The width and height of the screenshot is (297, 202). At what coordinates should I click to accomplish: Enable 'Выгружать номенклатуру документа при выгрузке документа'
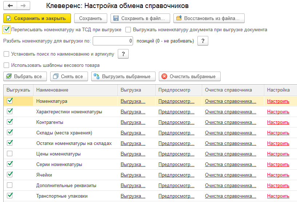click(x=128, y=30)
